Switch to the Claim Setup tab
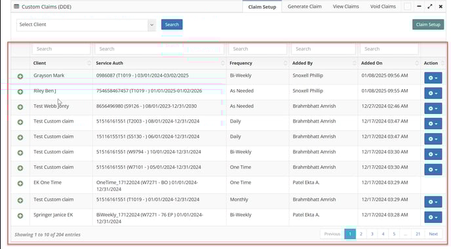 (262, 7)
